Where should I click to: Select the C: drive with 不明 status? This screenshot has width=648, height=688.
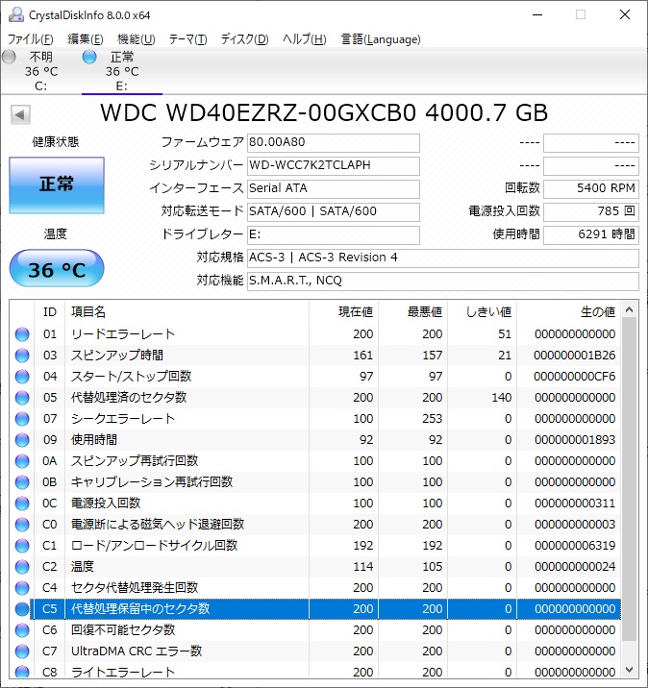click(x=40, y=71)
